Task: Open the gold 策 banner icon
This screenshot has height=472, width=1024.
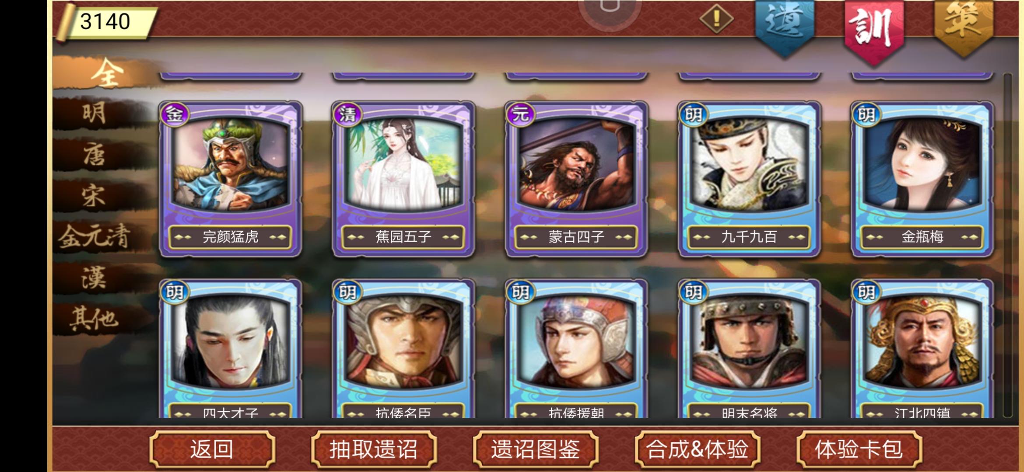Action: (964, 27)
